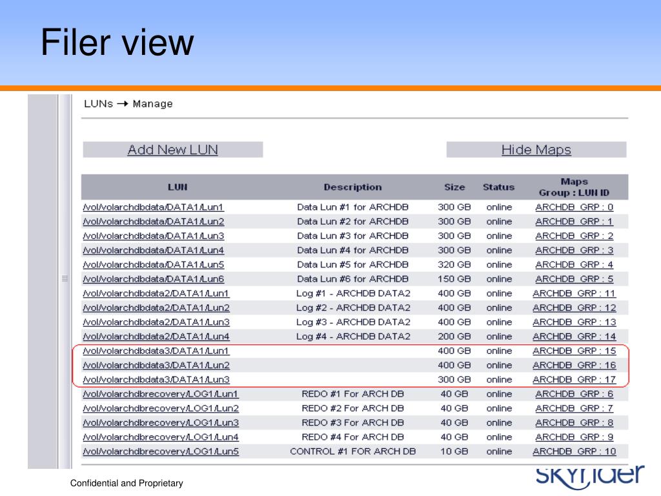Viewport: 661px width, 496px height.
Task: Open /vol/volarchdbdata3/DATA1/Lun1 link
Action: (x=156, y=351)
